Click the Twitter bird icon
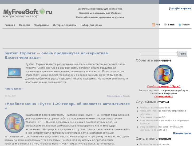The height and width of the screenshot is (146, 194). tap(180, 25)
